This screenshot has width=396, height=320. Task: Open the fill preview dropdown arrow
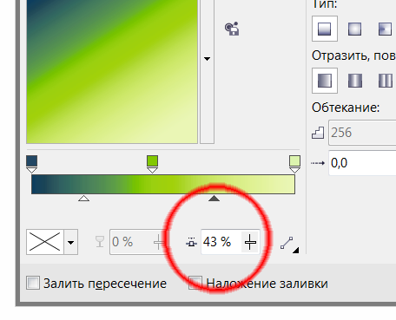coord(207,59)
